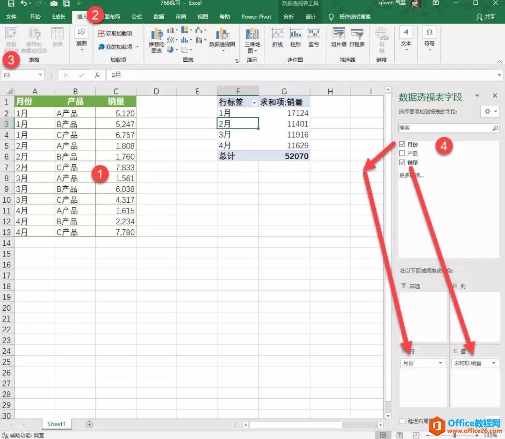
Task: Insert a 折线 sparkline
Action: [x=277, y=37]
